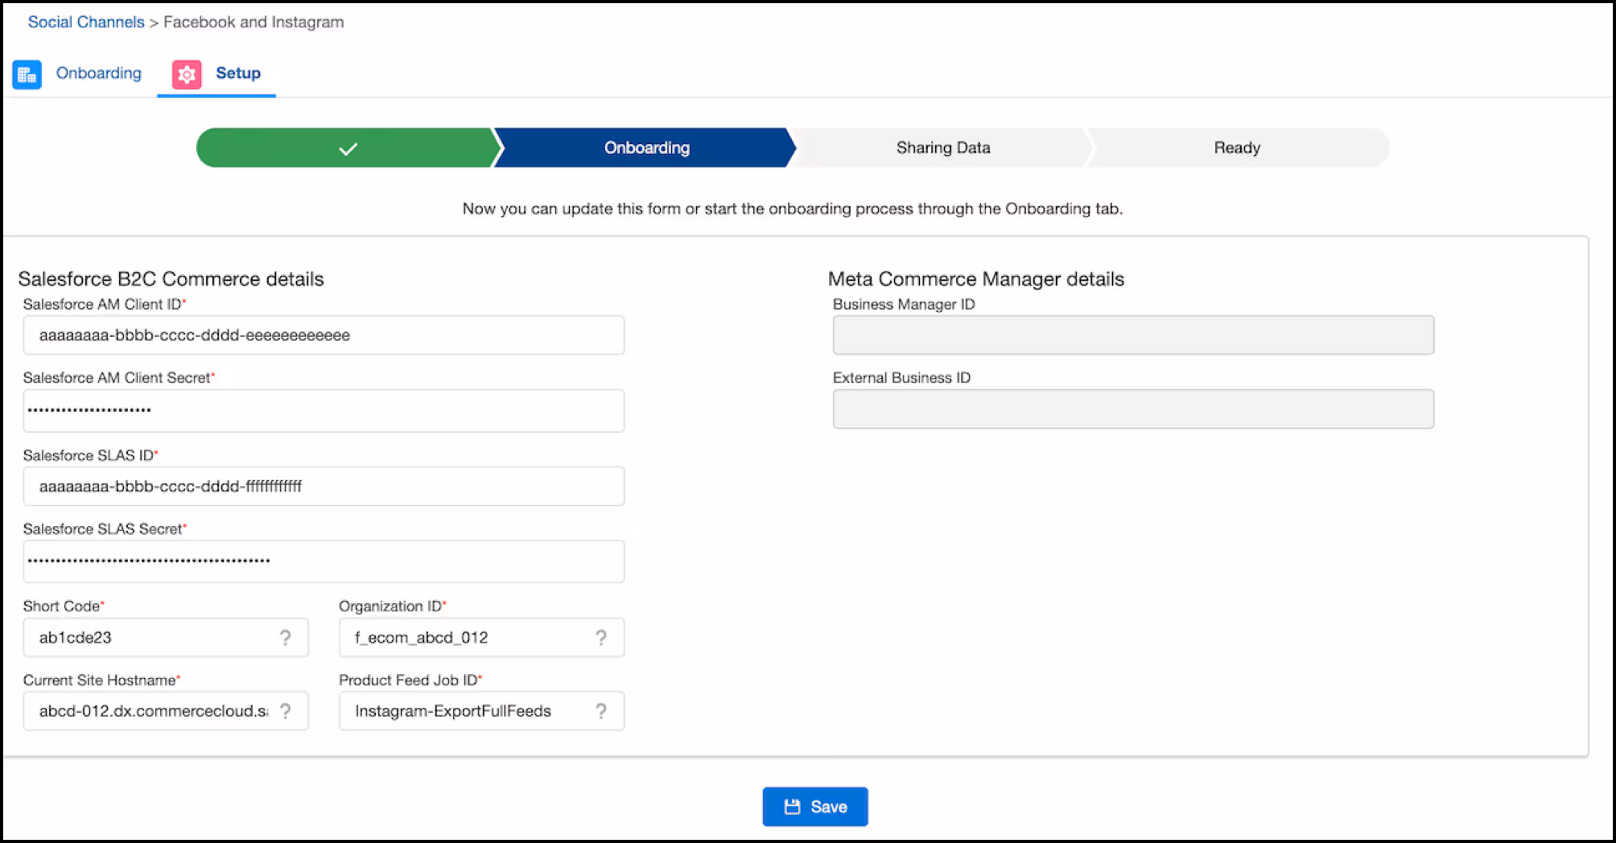Click the 'External Business ID' label

point(901,378)
